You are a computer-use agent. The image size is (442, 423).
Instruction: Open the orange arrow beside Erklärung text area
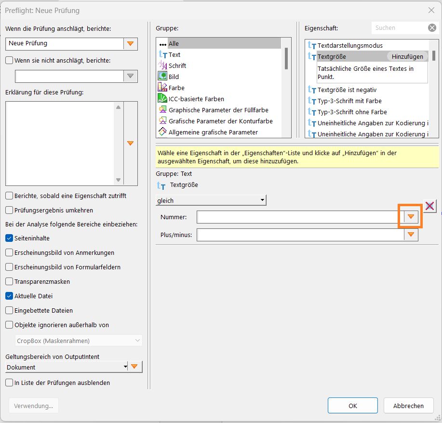[x=130, y=143]
